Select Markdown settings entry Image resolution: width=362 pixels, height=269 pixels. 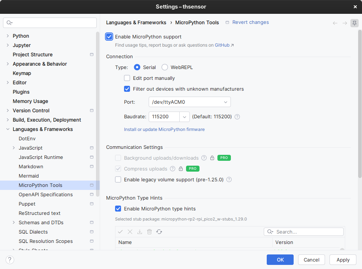(31, 167)
